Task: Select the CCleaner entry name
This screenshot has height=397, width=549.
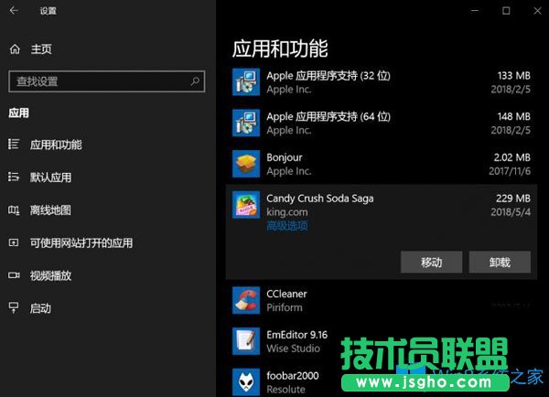Action: 286,294
